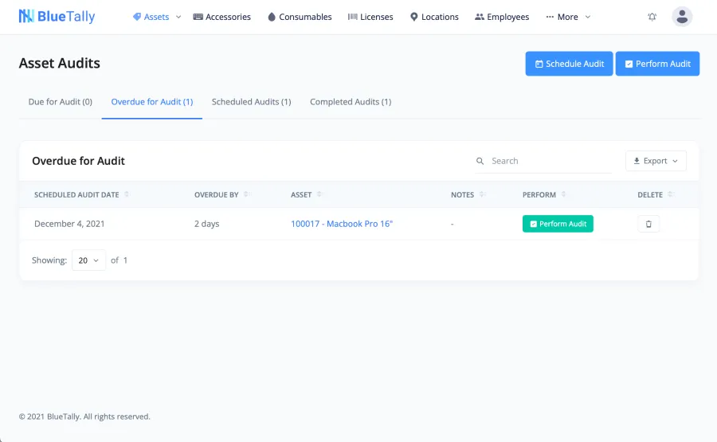Open the user profile avatar
The height and width of the screenshot is (442, 717).
682,17
